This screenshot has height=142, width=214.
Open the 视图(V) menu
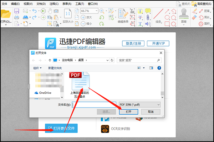point(28,4)
